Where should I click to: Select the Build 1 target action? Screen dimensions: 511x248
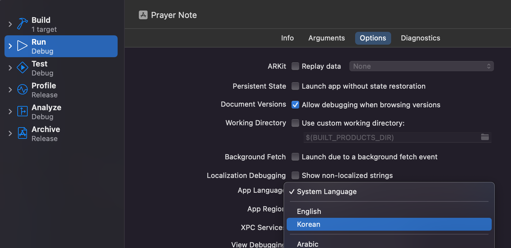[x=61, y=24]
